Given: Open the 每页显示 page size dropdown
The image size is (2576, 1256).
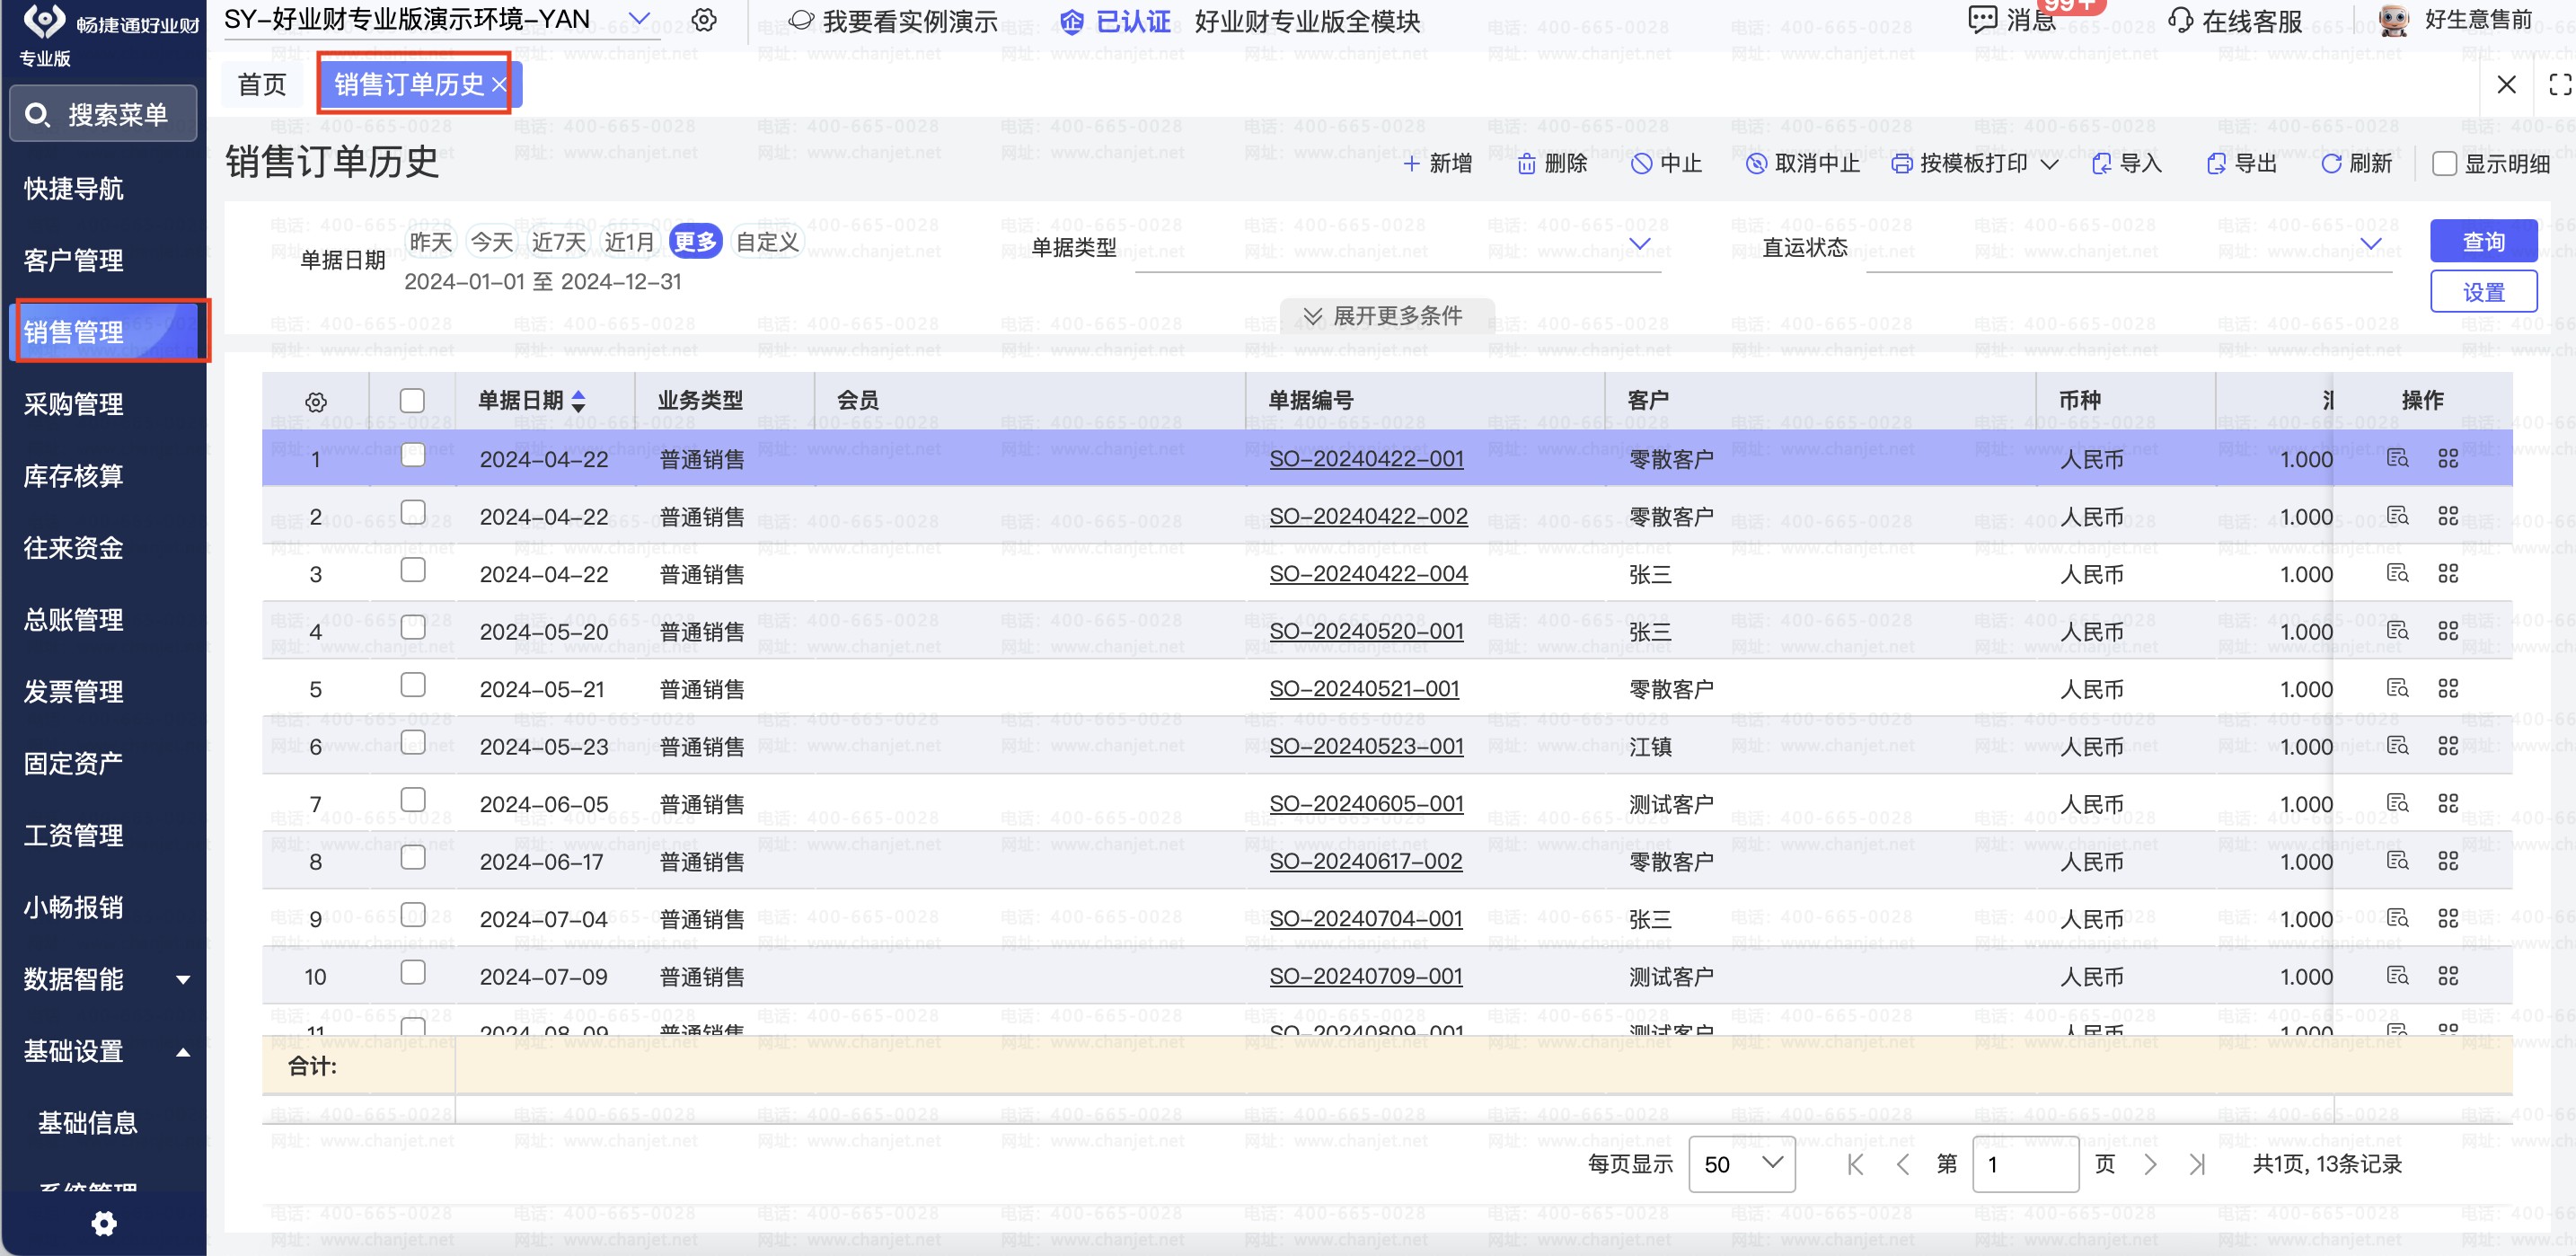Looking at the screenshot, I should click(1741, 1164).
